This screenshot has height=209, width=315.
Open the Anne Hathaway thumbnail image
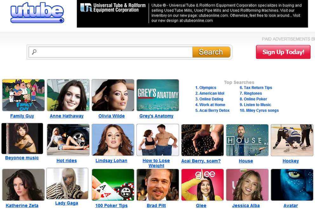coord(68,95)
